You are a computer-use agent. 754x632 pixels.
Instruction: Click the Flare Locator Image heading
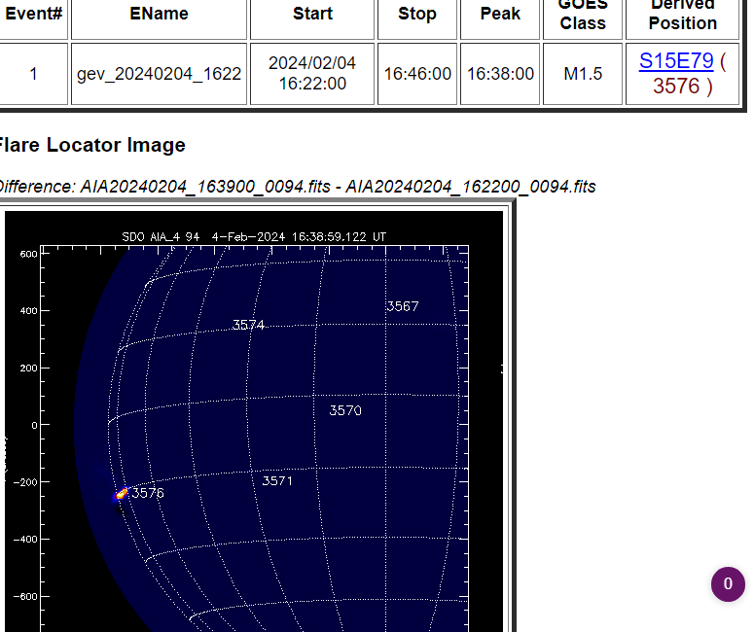click(x=91, y=145)
